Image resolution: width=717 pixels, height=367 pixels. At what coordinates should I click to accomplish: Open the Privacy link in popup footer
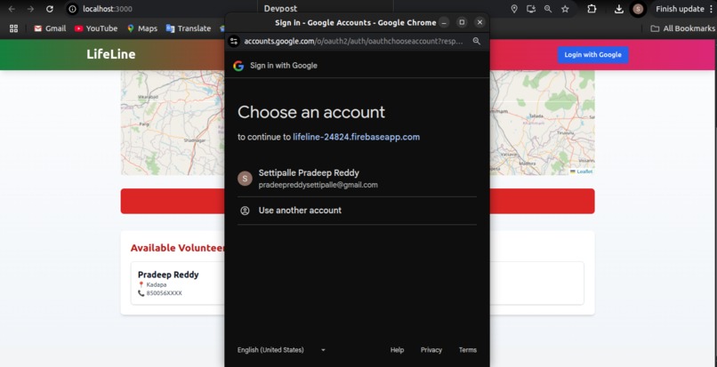(x=431, y=350)
